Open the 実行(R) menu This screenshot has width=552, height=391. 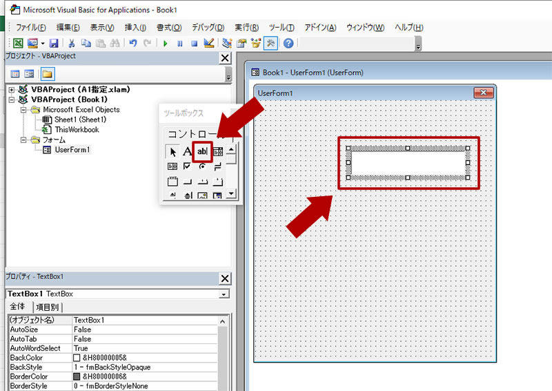point(247,28)
